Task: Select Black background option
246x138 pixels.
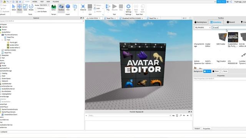Action: 216,71
